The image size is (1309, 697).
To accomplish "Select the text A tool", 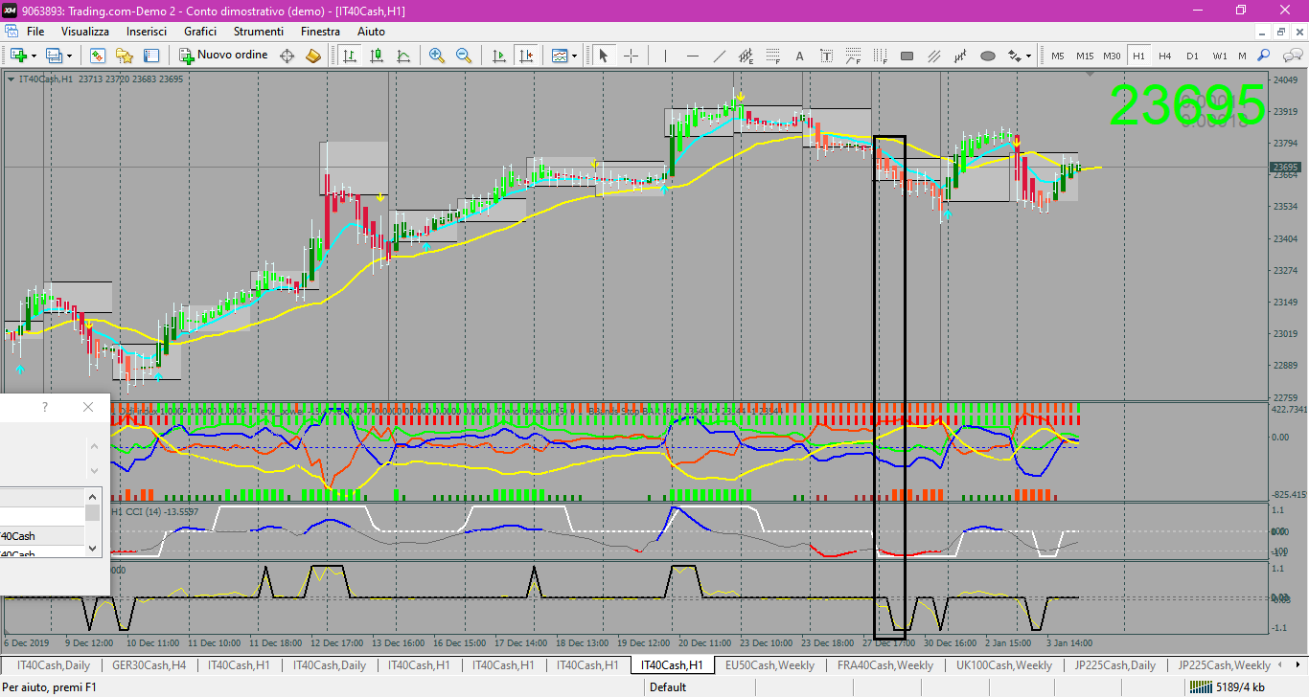I will (800, 56).
